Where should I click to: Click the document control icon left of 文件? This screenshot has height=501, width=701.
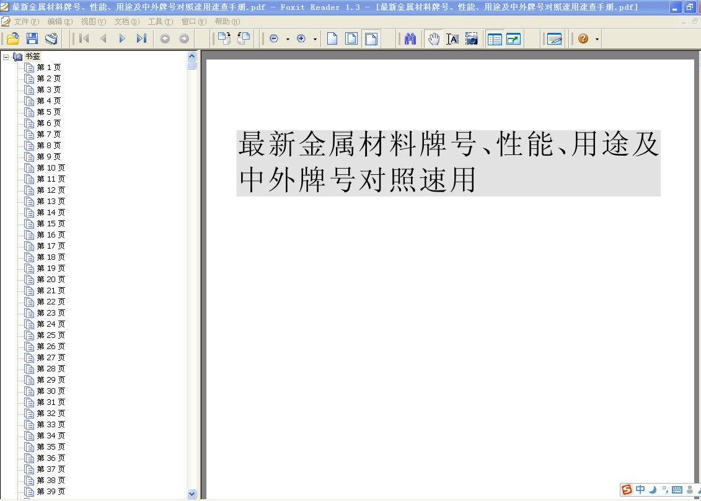coord(6,22)
